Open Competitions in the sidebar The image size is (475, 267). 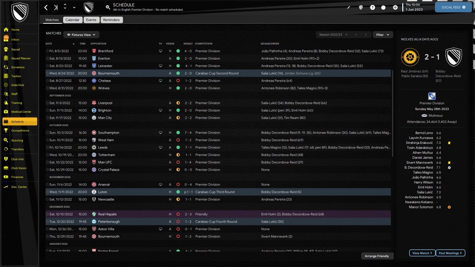point(20,131)
